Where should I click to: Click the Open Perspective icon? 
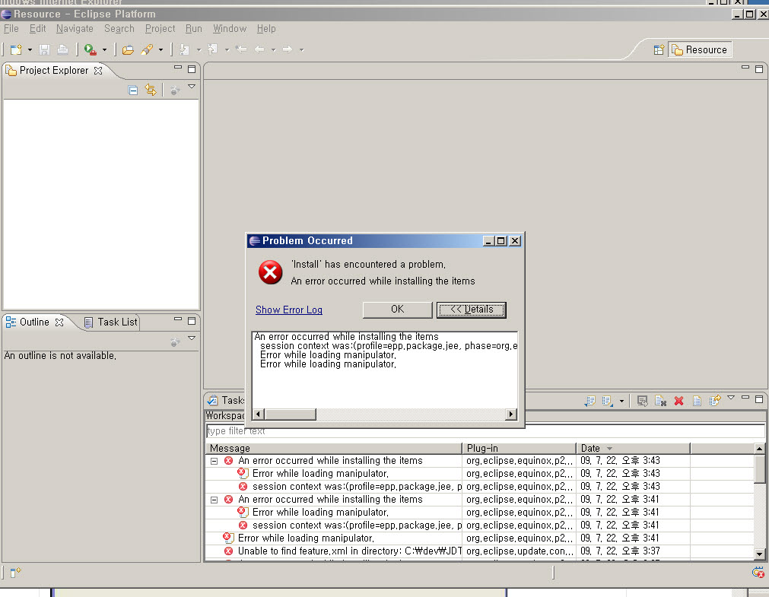659,49
